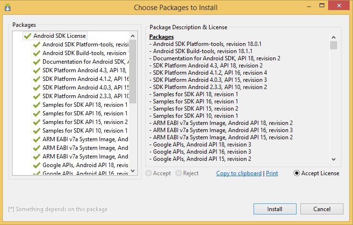Click the SDK Manager download icon in title bar
Image resolution: width=353 pixels, height=225 pixels.
pos(8,8)
